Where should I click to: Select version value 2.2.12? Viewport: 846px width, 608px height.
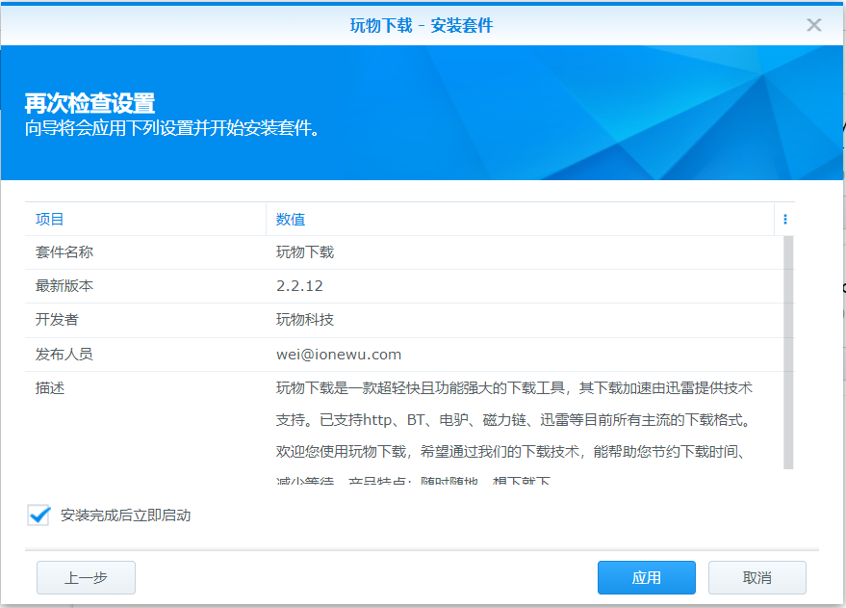[x=299, y=285]
